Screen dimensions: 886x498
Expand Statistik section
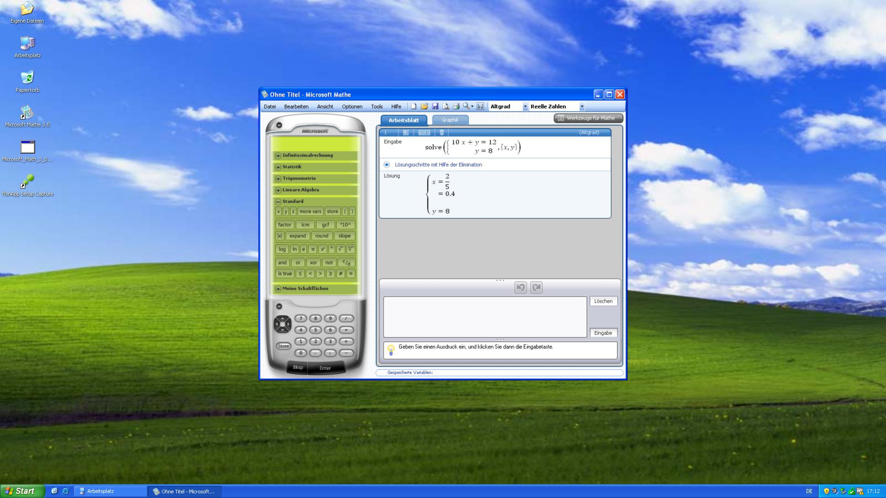tap(278, 167)
